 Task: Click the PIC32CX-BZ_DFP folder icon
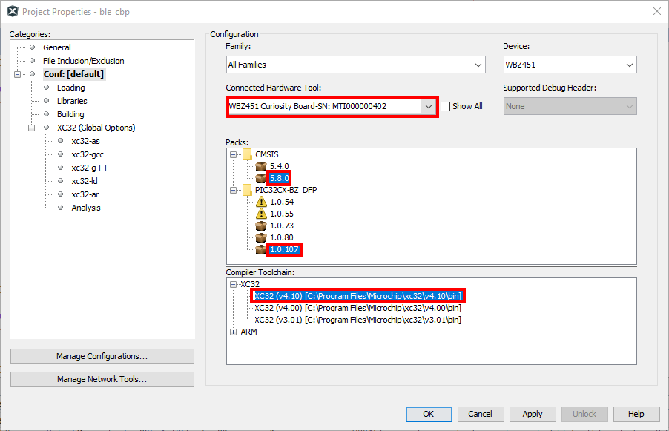[247, 190]
